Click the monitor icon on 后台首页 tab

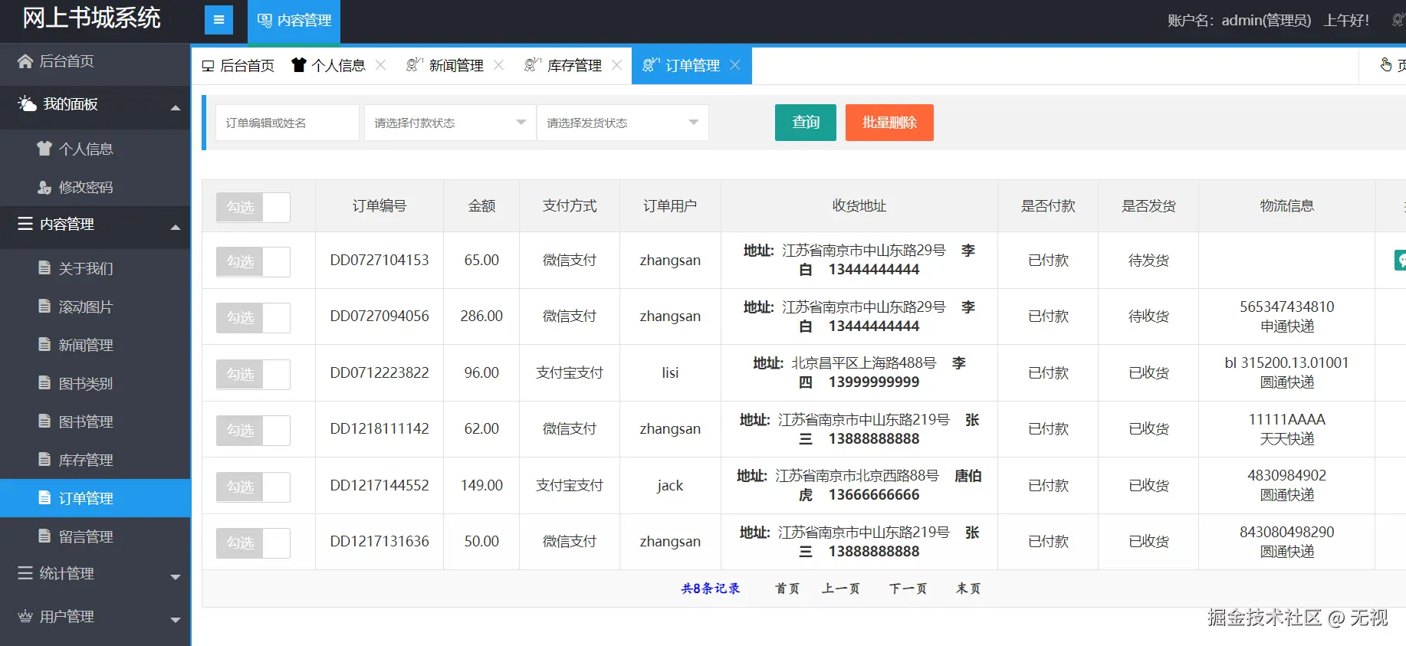208,66
